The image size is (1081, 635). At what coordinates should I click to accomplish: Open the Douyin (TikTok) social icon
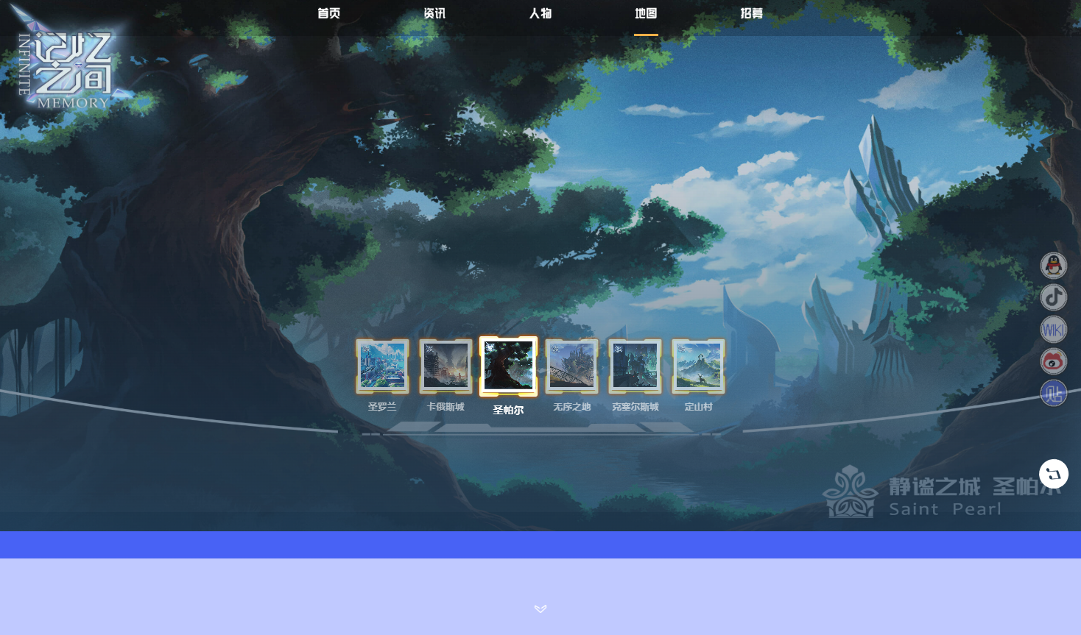point(1053,297)
